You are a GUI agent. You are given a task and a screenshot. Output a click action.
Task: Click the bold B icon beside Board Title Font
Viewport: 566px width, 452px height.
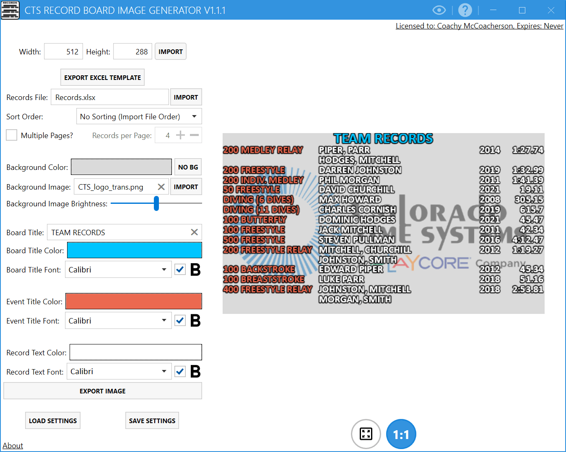195,270
